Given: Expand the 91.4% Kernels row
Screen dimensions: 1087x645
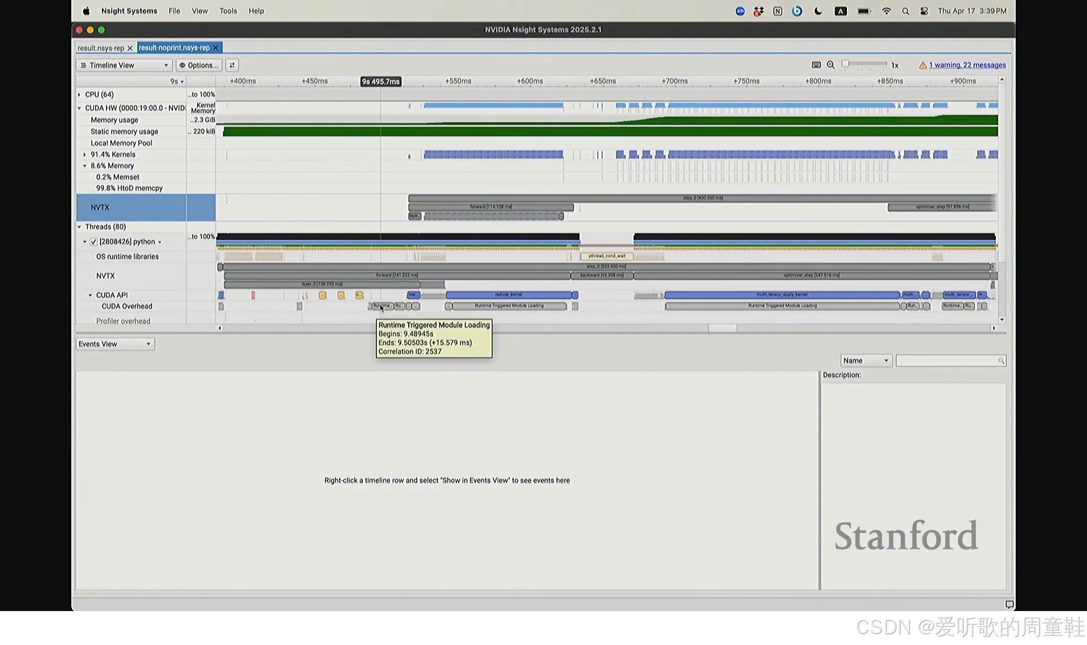Looking at the screenshot, I should point(85,154).
